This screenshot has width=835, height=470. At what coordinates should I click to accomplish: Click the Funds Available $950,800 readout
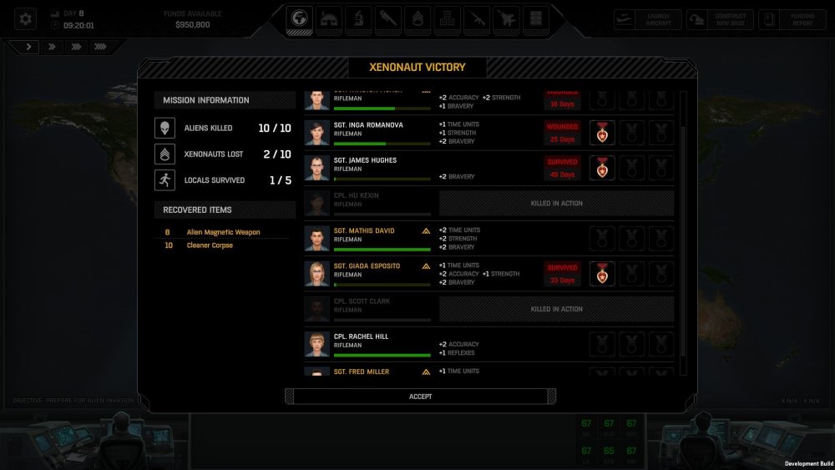pyautogui.click(x=193, y=20)
